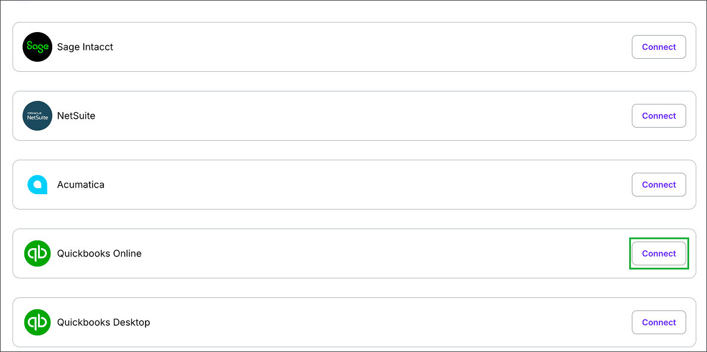Viewport: 707px width, 352px height.
Task: Connect the Quickbooks Desktop integration
Action: coord(659,322)
